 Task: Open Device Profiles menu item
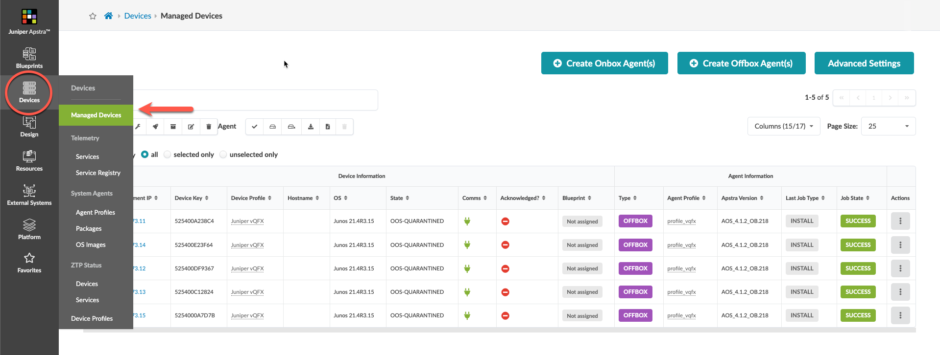(x=92, y=318)
